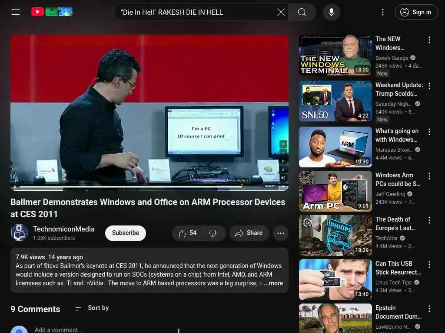Open the Philips thumbnail by TechAltar
The height and width of the screenshot is (333, 445).
point(335,235)
